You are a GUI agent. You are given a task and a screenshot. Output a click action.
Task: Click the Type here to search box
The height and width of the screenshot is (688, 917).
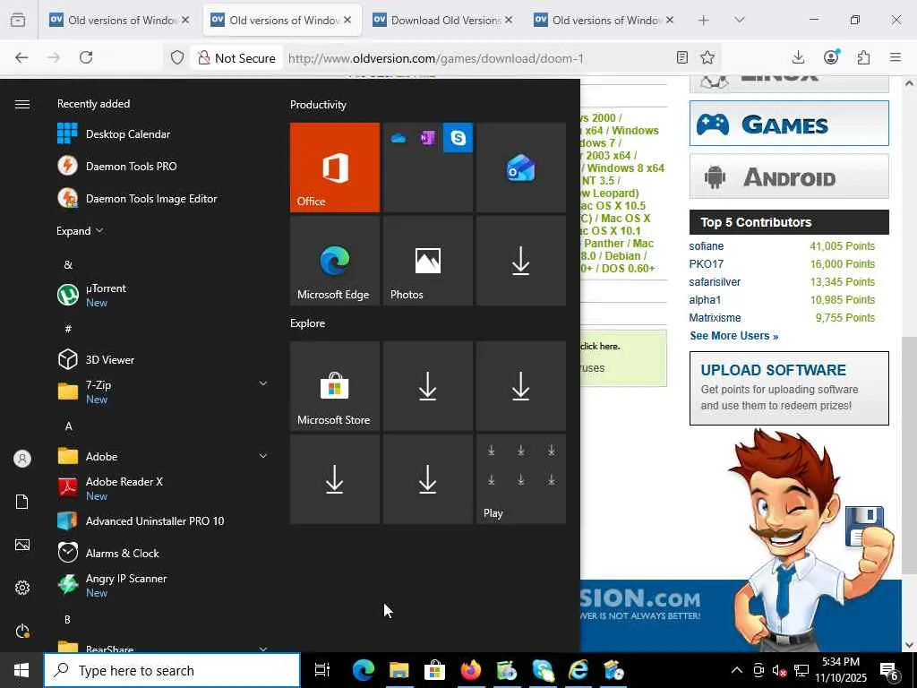pos(172,670)
